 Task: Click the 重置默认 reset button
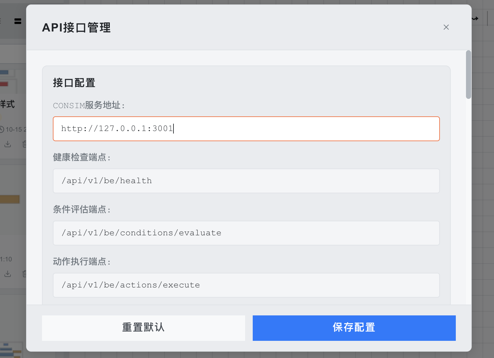coord(143,328)
